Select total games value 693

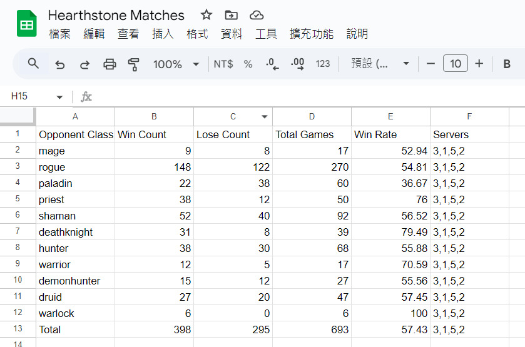pos(312,329)
